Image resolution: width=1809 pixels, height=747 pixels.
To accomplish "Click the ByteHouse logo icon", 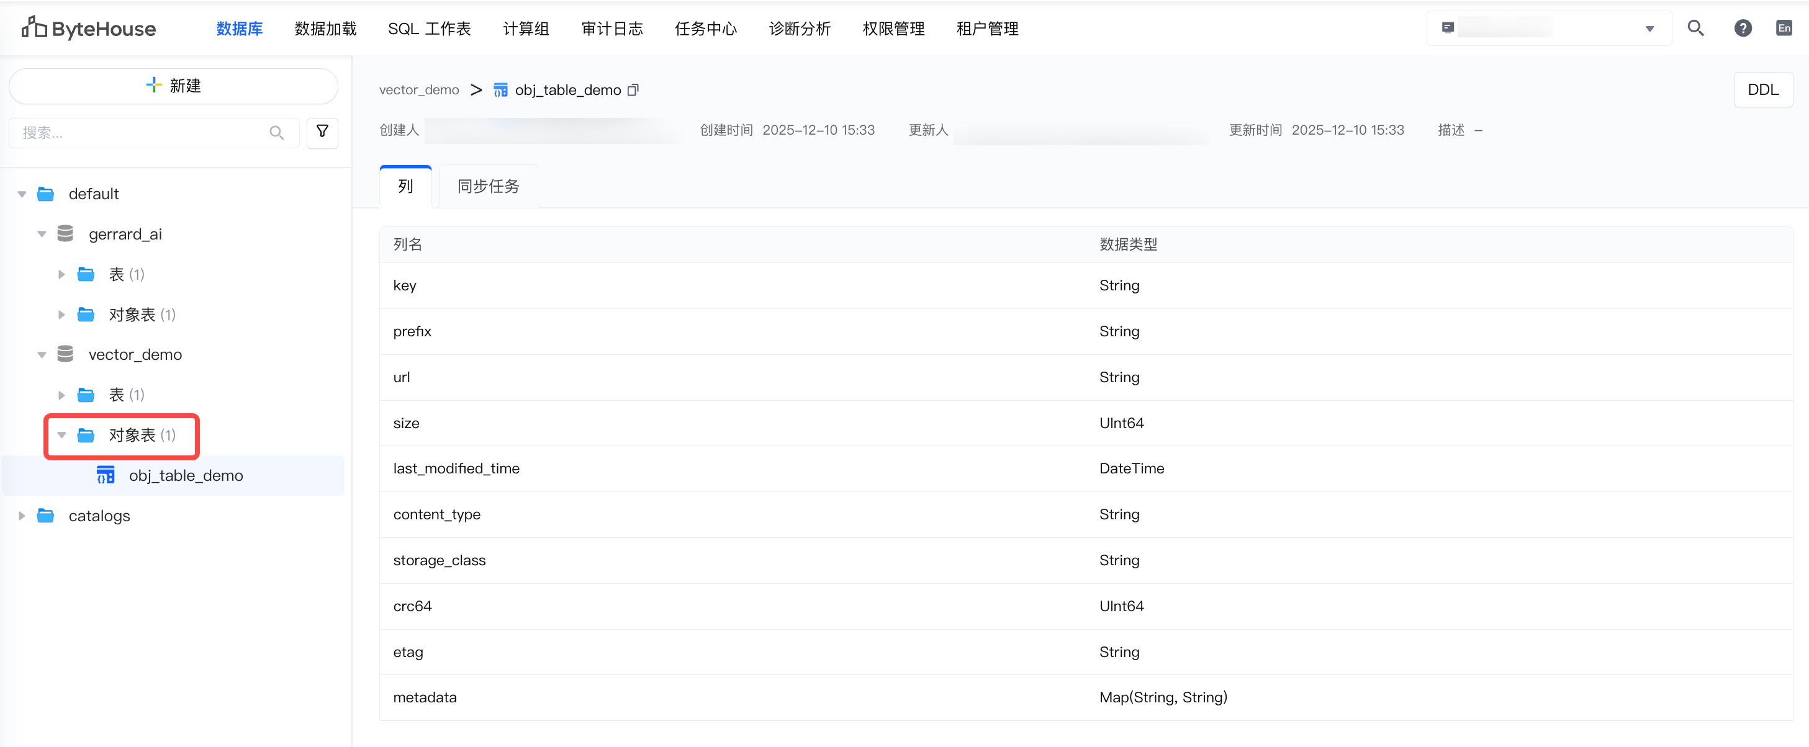I will [34, 27].
